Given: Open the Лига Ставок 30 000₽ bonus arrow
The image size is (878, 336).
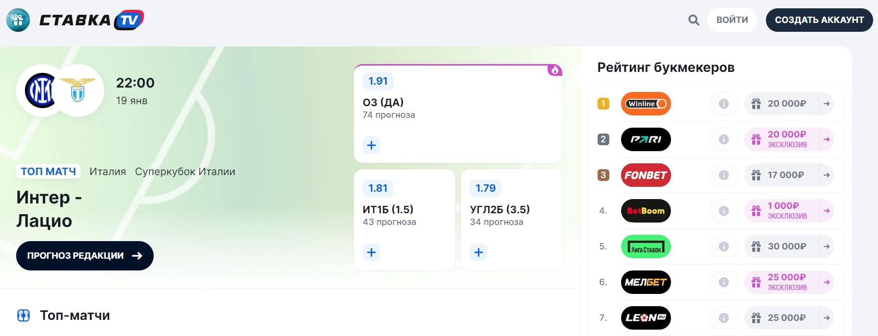Looking at the screenshot, I should pyautogui.click(x=826, y=246).
